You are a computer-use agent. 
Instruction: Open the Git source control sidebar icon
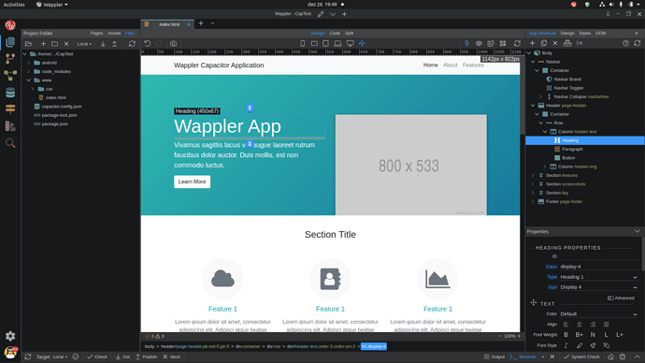(10, 58)
